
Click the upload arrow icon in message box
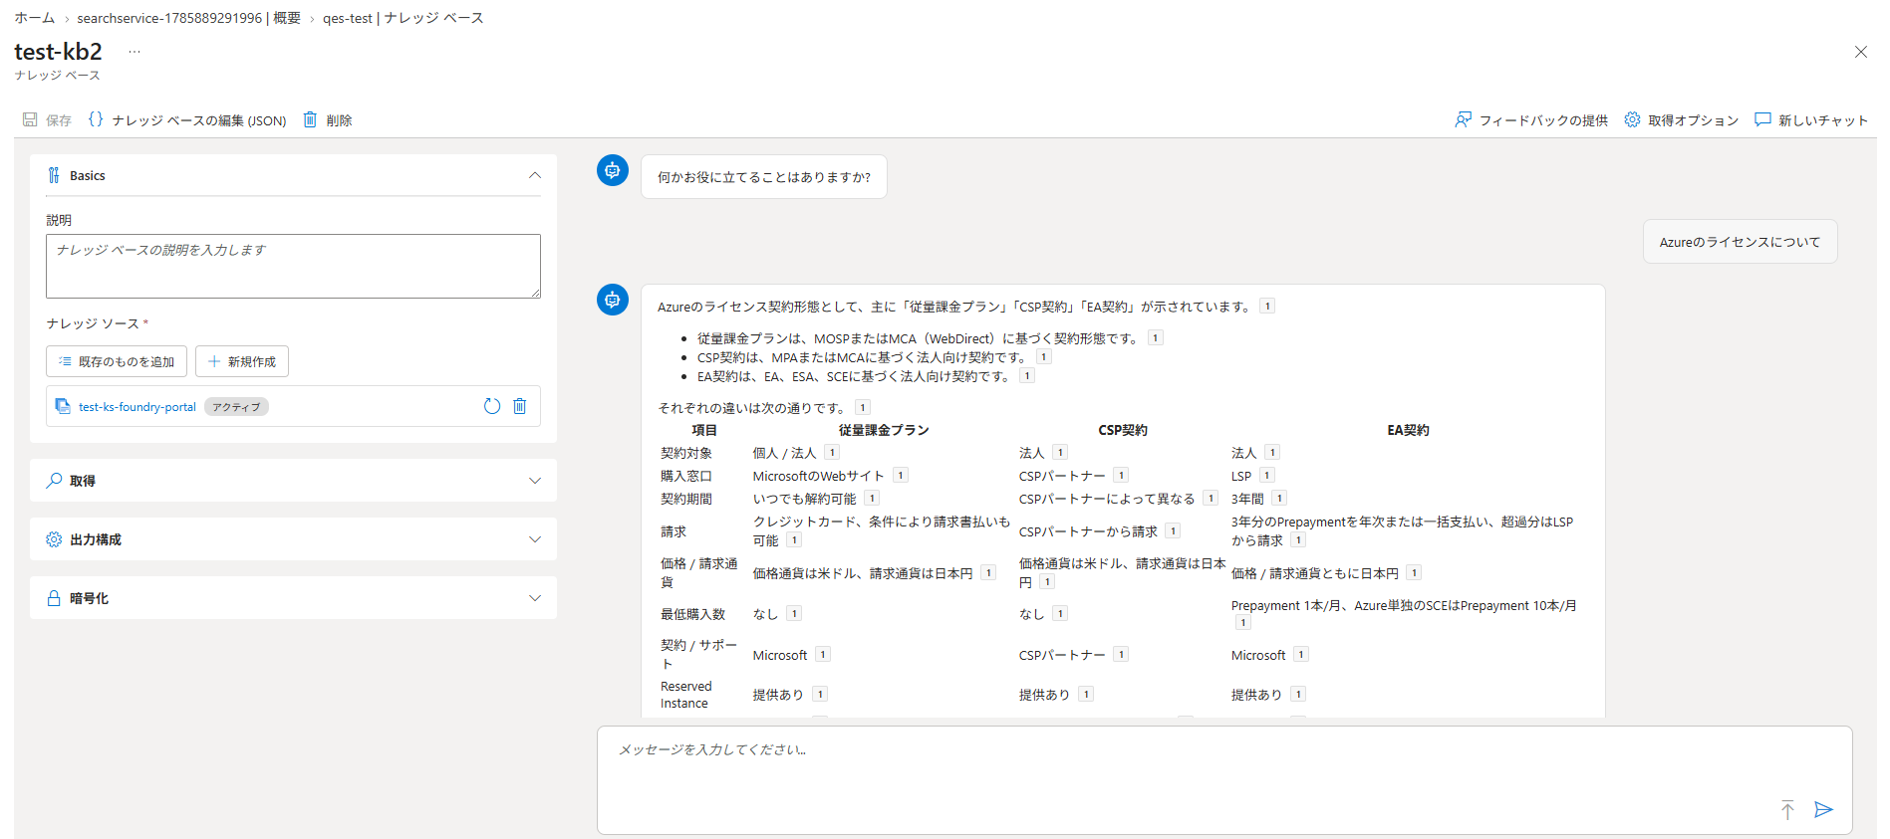pos(1787,809)
